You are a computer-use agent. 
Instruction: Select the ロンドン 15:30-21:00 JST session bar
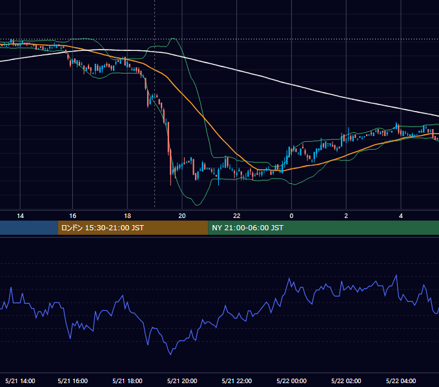pos(133,228)
